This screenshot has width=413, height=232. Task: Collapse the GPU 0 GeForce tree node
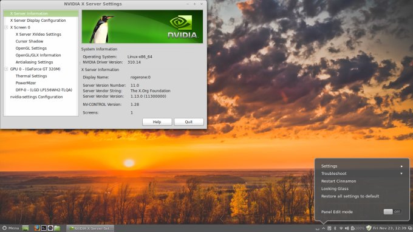coord(6,69)
